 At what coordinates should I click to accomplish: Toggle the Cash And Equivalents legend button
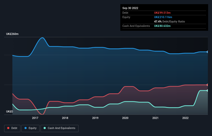click(x=59, y=128)
